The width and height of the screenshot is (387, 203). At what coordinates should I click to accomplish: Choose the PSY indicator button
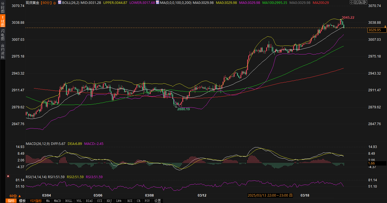(x=147, y=201)
